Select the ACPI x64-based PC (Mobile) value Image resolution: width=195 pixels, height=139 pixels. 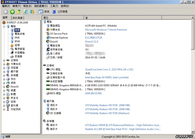pyautogui.click(x=101, y=26)
